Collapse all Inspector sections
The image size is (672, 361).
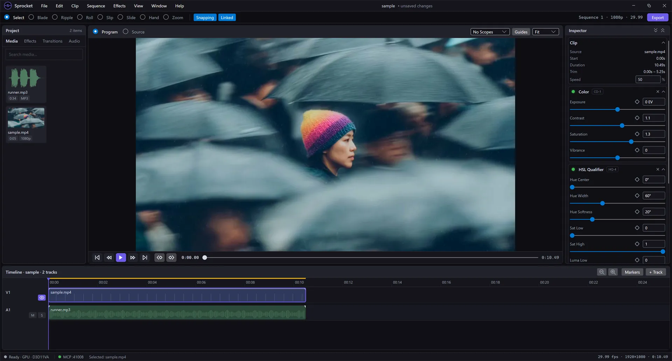point(663,30)
